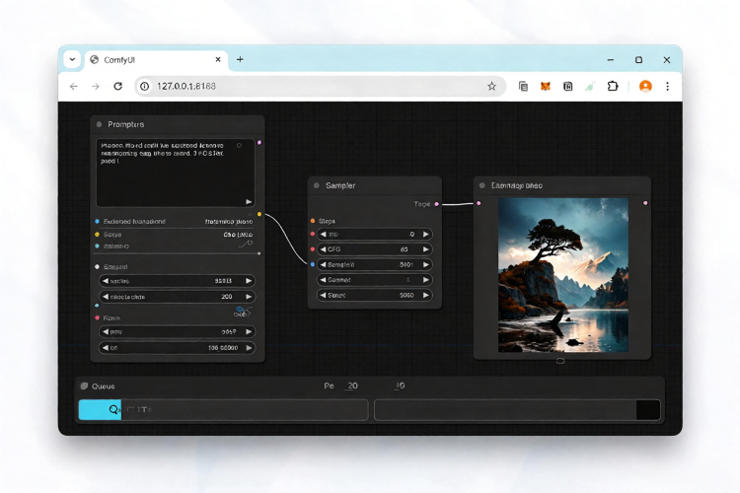Increase the 106_00000 stepper value
740x493 pixels.
point(249,348)
